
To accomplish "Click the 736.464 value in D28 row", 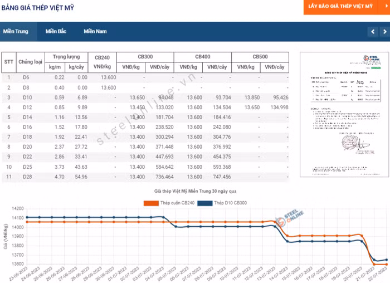I will coord(164,177).
